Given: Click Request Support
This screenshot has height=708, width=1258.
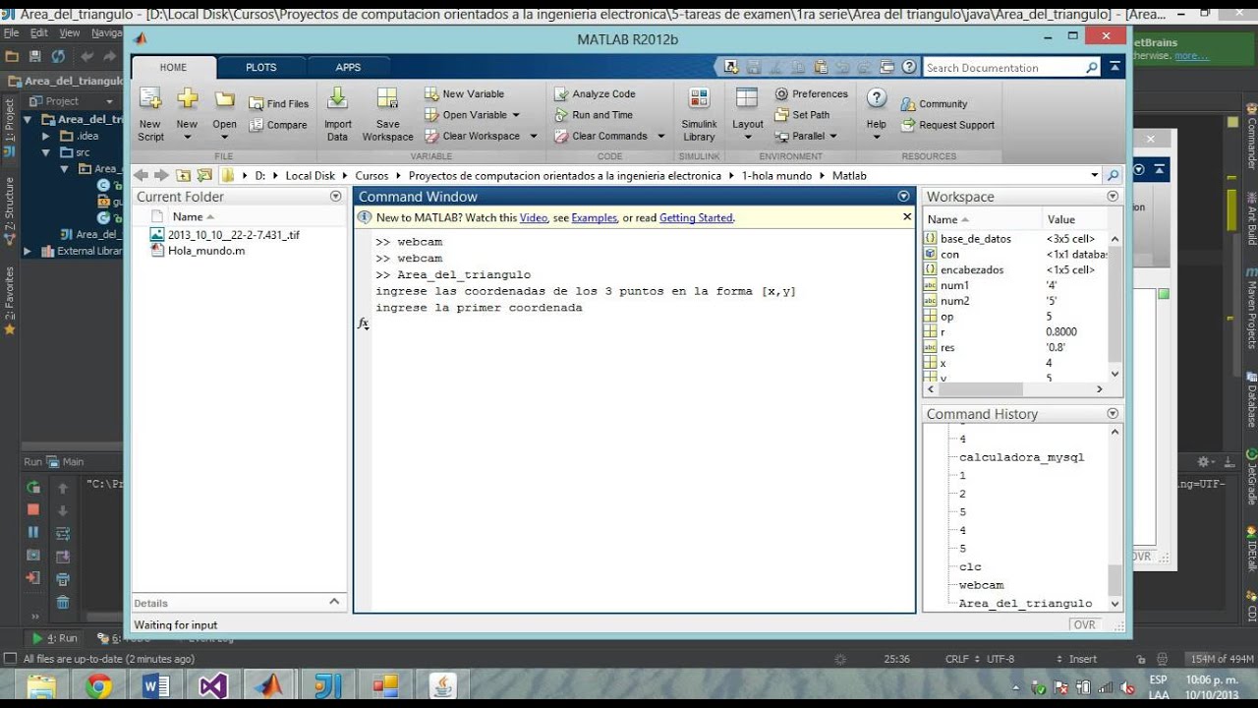Looking at the screenshot, I should (x=947, y=125).
